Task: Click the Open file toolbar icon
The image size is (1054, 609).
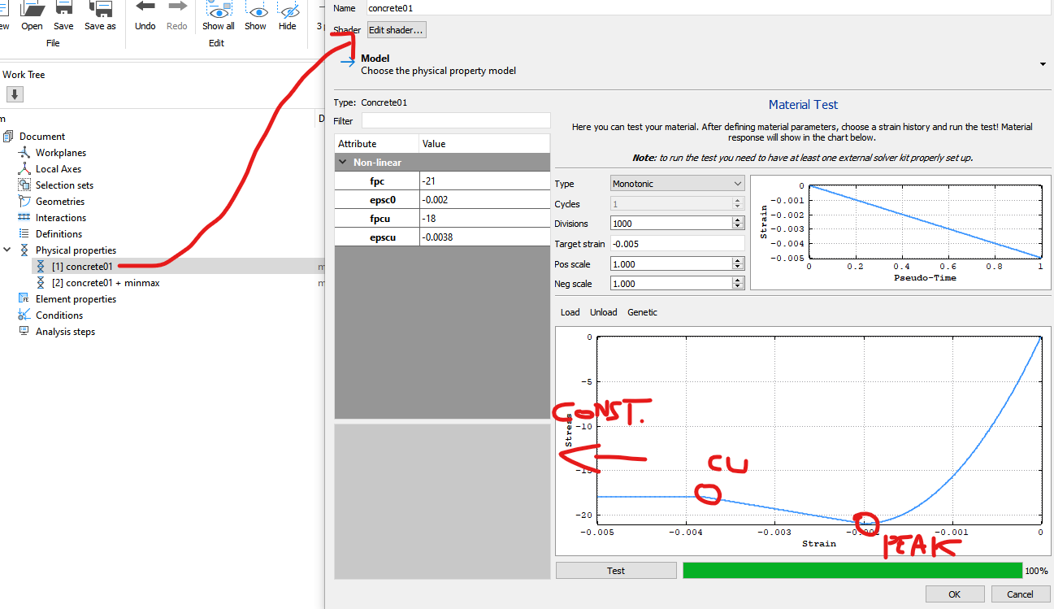Action: pos(33,10)
